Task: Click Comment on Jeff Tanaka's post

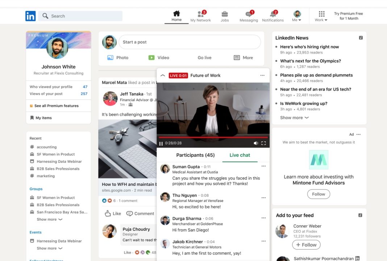Action: (140, 214)
